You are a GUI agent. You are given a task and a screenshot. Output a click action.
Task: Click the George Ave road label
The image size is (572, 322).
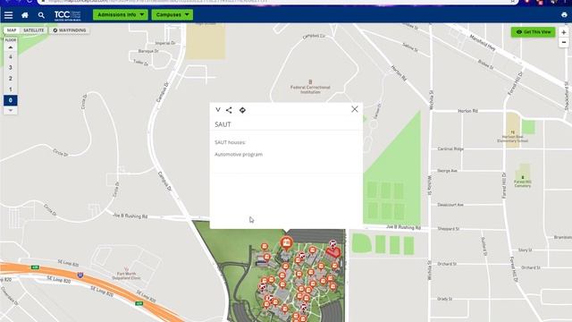click(x=447, y=171)
